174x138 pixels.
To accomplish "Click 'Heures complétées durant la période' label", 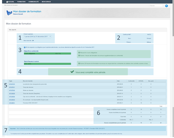I will tap(116, 109).
